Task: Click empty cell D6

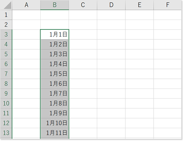Action: (111, 64)
